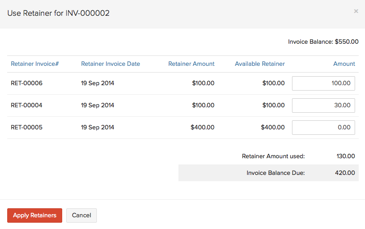Viewport: 365px width, 229px height.
Task: Close the Use Retainer dialog
Action: (356, 11)
